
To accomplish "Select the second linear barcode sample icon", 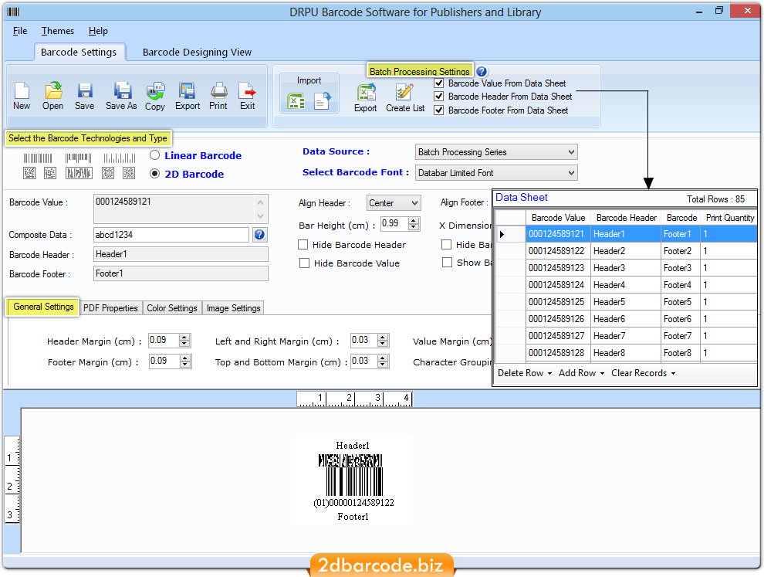I will tap(79, 158).
